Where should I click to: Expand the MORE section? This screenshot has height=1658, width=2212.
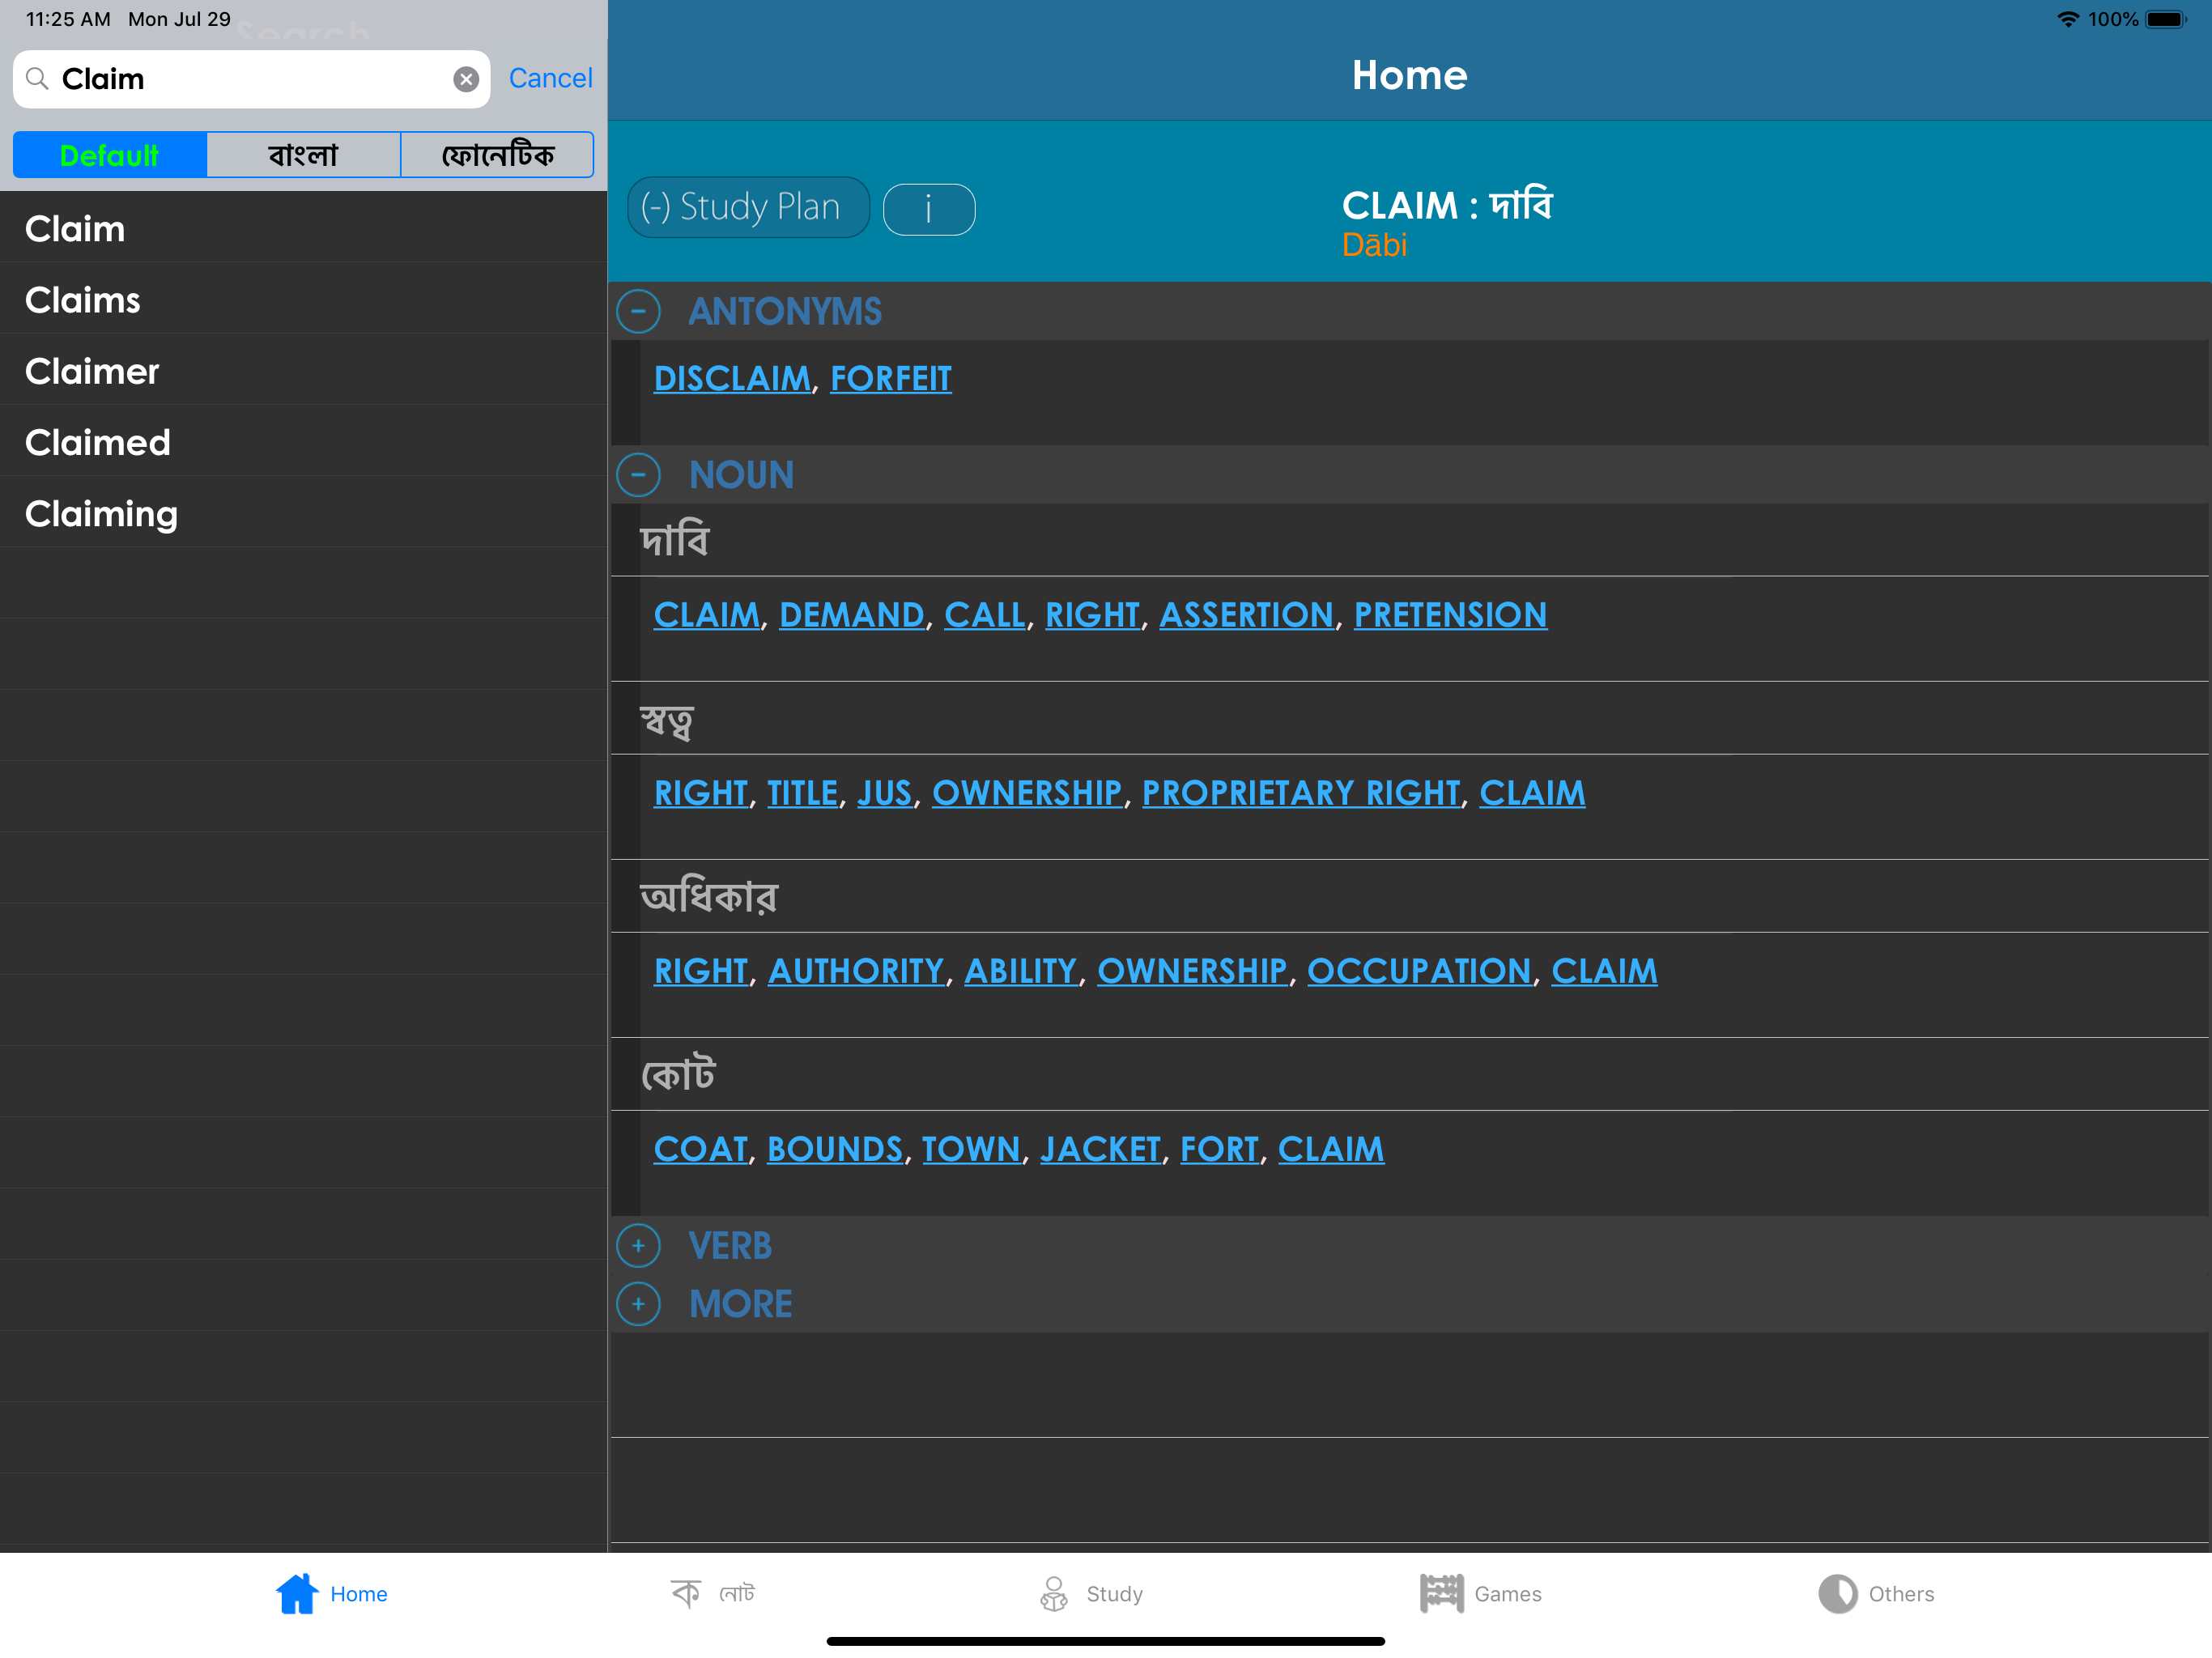(638, 1304)
